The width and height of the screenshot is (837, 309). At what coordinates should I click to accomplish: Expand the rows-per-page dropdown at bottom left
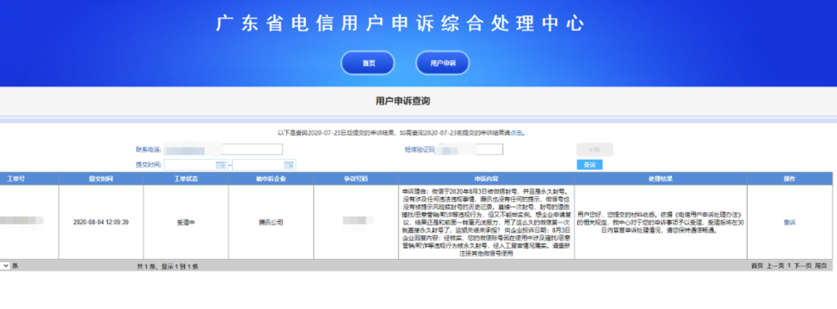click(x=6, y=266)
